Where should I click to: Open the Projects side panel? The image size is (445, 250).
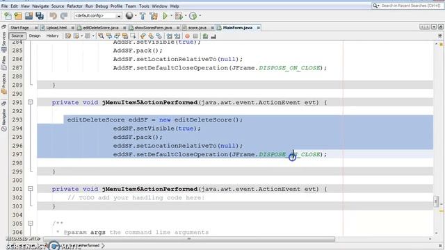click(4, 84)
